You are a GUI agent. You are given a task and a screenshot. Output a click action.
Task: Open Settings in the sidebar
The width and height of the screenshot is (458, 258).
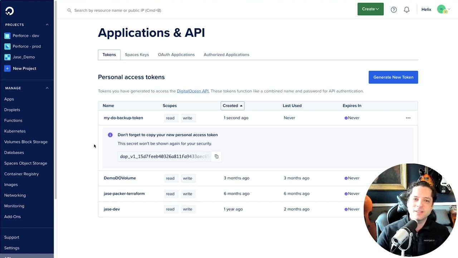[x=12, y=248]
